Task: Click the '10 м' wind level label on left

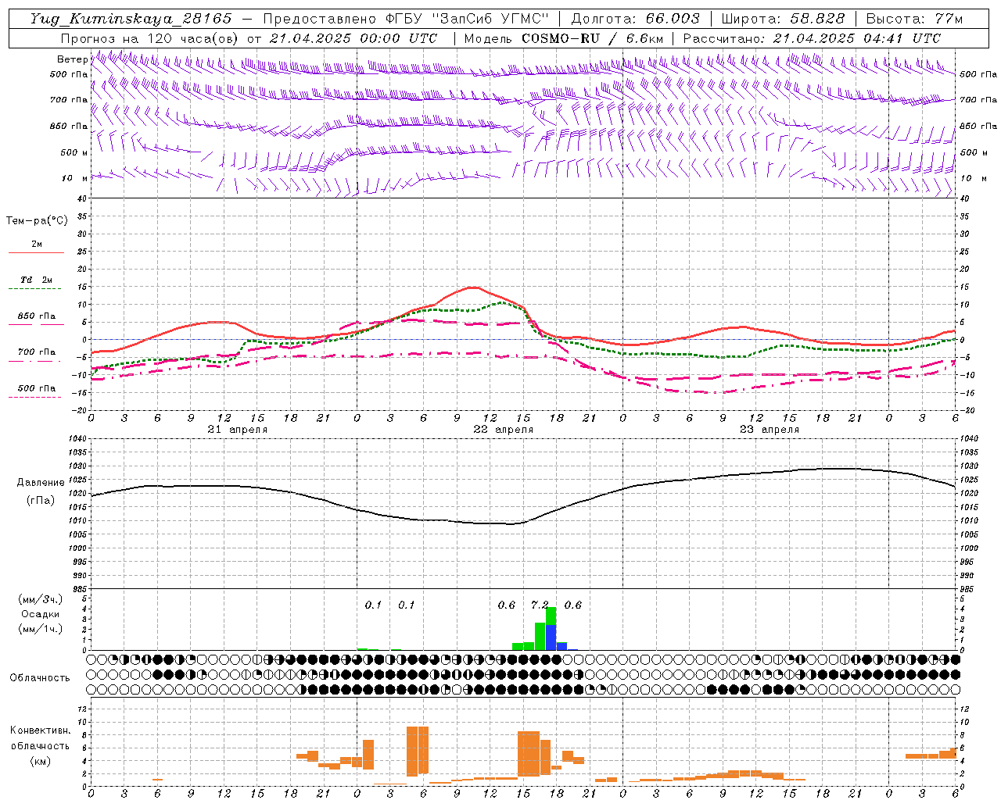Action: tap(75, 179)
